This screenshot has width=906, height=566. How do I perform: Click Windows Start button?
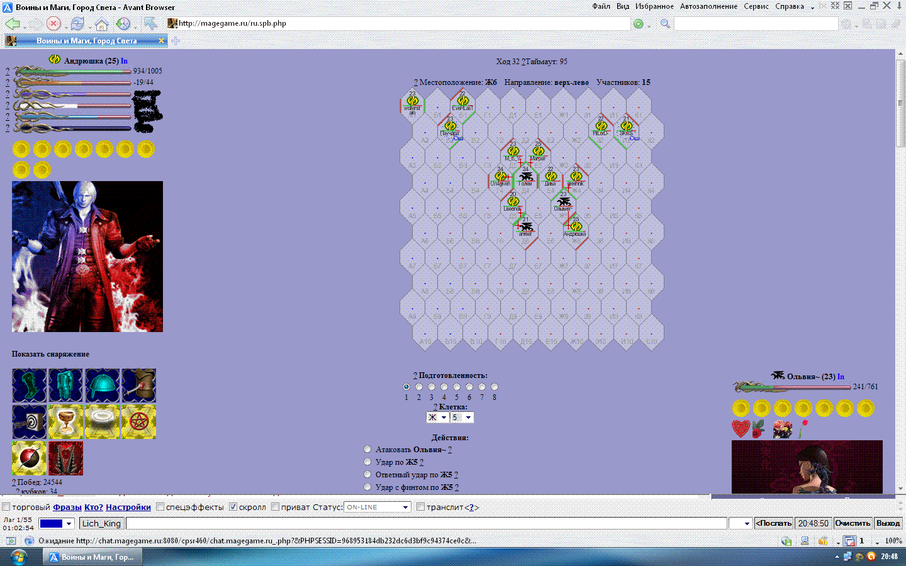tap(18, 557)
